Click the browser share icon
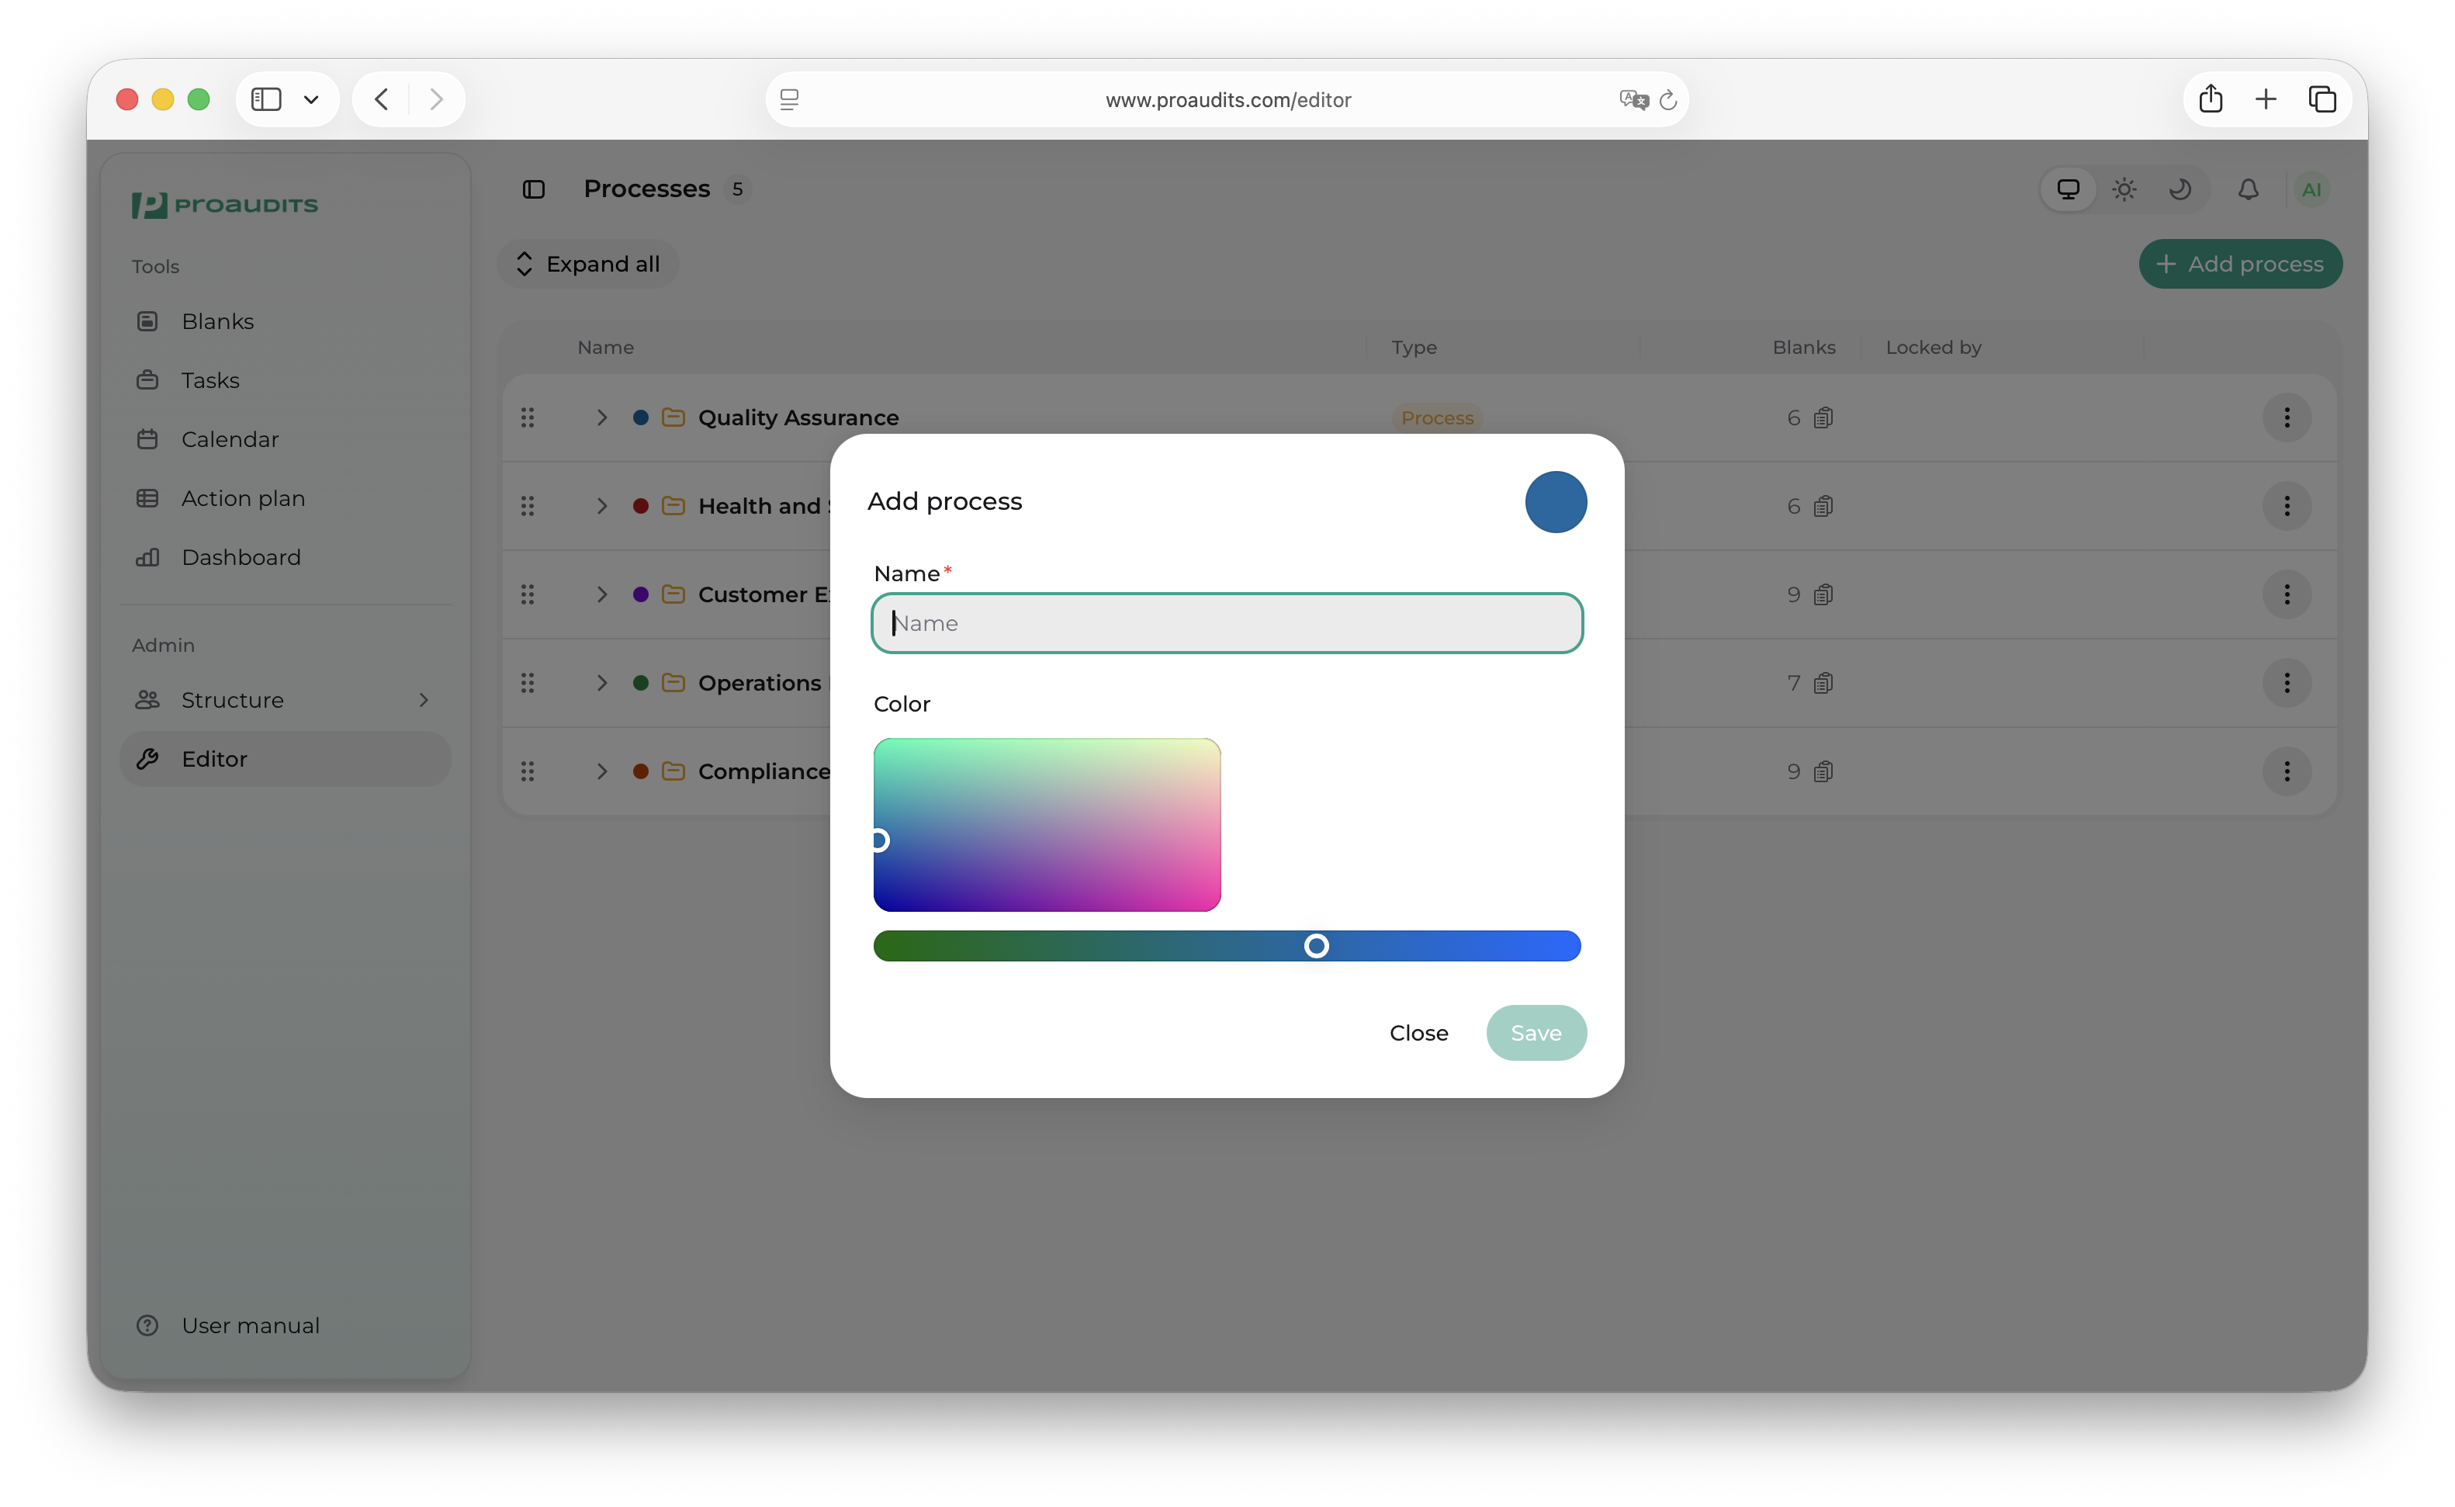Screen dimensions: 2455x1507 2211,99
